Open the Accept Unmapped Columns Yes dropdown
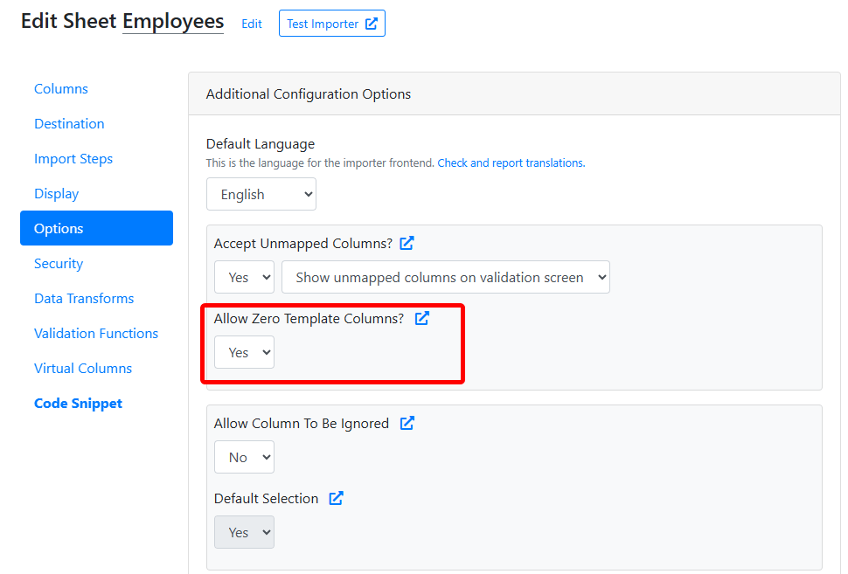Viewport: 848px width, 574px height. coord(245,277)
